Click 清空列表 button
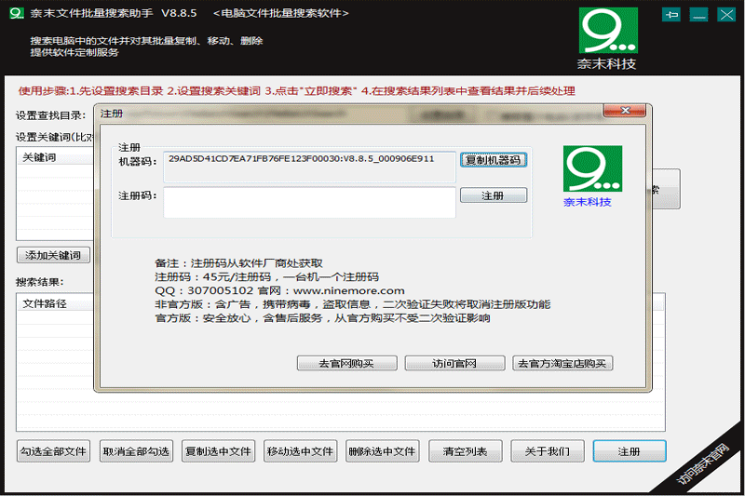745x496 pixels. coord(465,451)
